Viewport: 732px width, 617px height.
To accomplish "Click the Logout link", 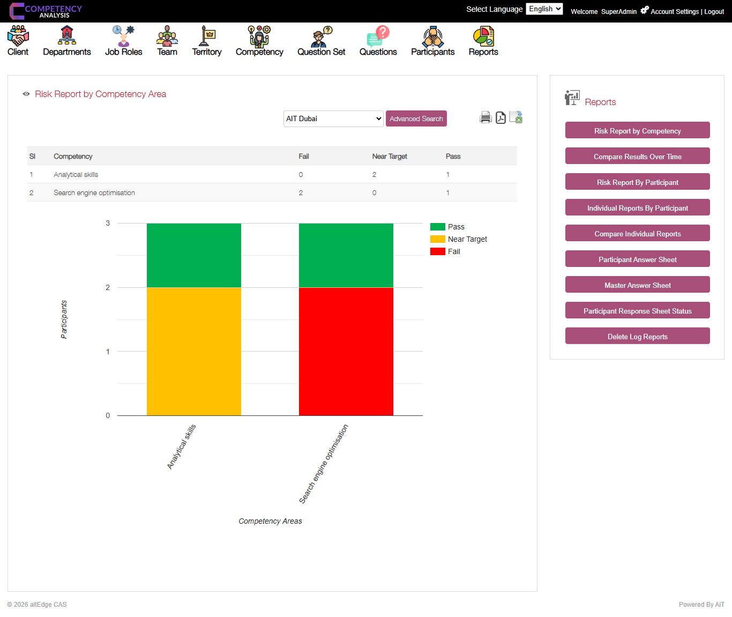I will point(714,11).
